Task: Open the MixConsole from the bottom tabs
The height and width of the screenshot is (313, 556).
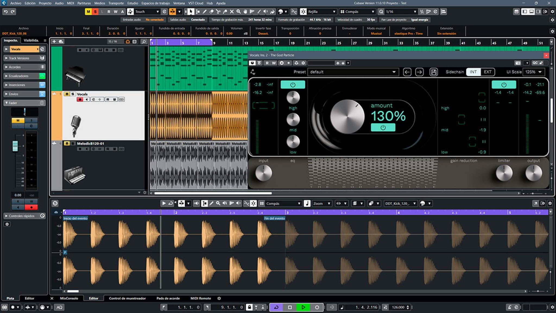Action: [x=69, y=298]
